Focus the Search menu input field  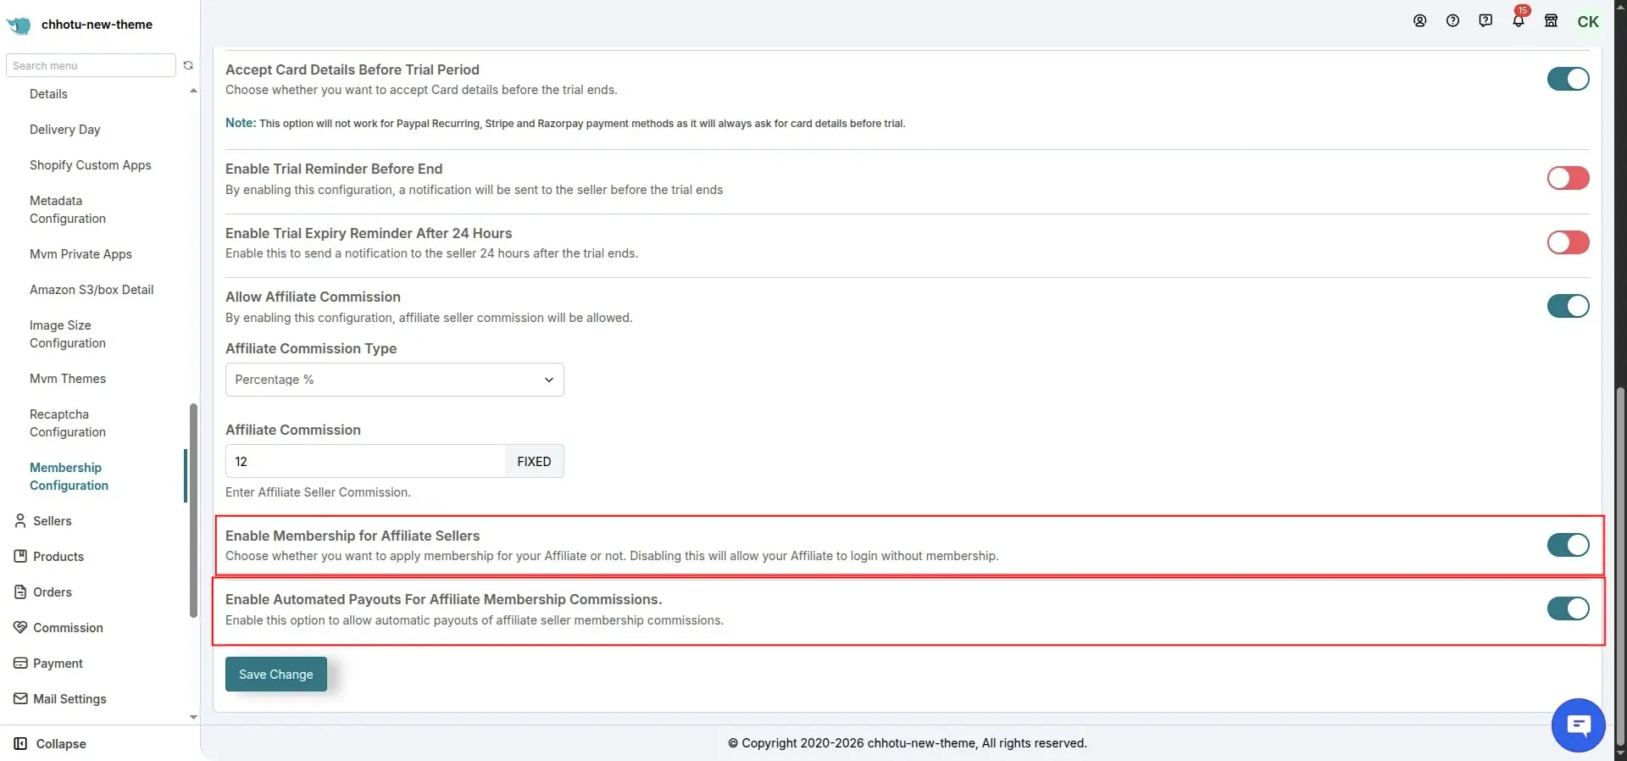(91, 65)
